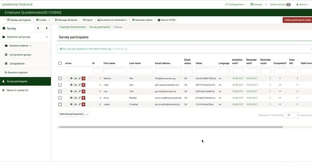
Task: Delete participant Jakub using red trash icon
Action: (84, 104)
